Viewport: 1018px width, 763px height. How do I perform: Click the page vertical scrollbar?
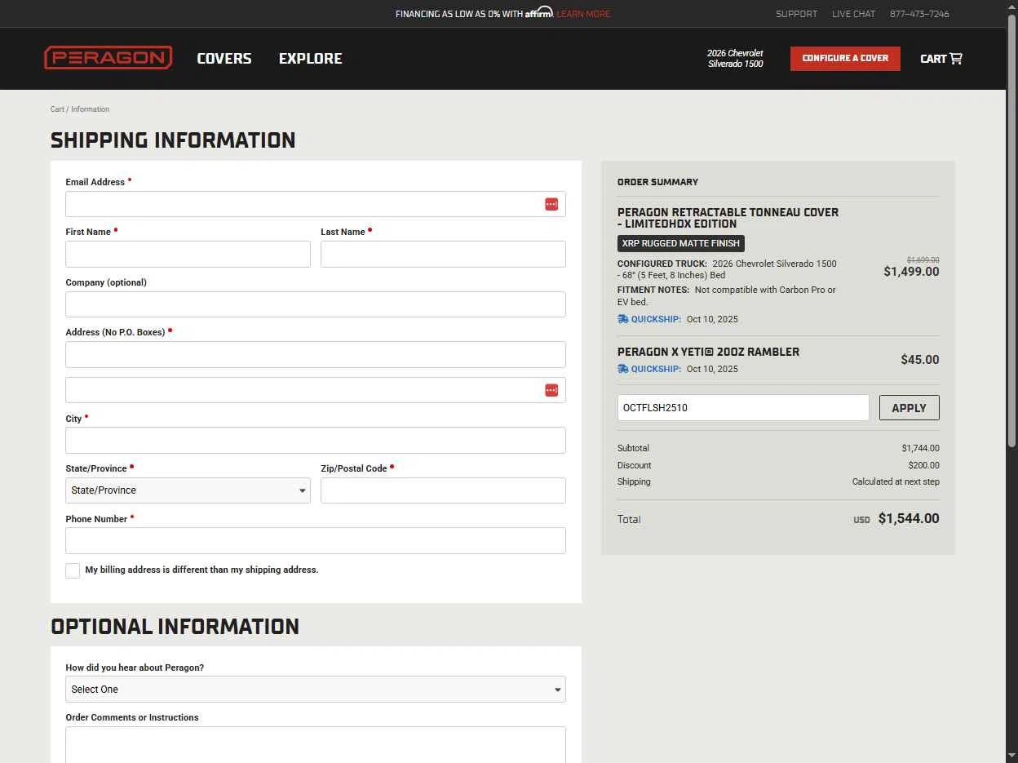coord(1011,230)
